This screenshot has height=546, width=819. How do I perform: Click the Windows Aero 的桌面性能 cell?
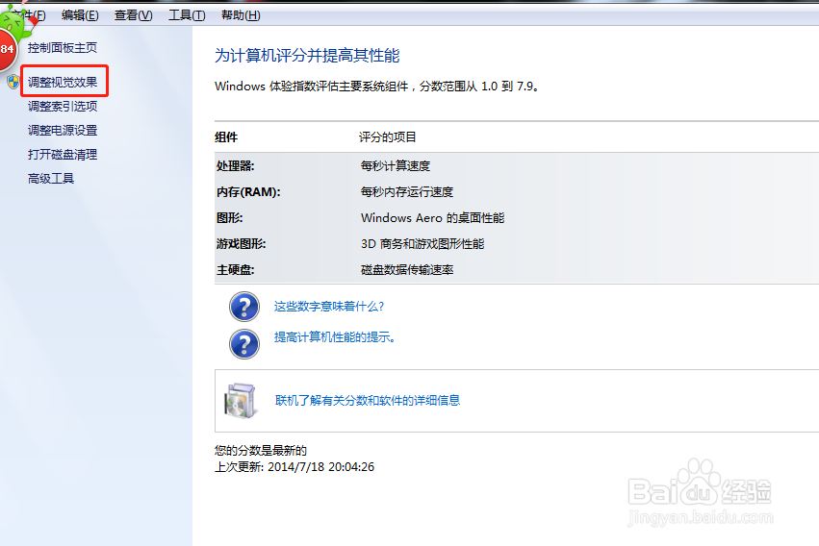pos(432,218)
